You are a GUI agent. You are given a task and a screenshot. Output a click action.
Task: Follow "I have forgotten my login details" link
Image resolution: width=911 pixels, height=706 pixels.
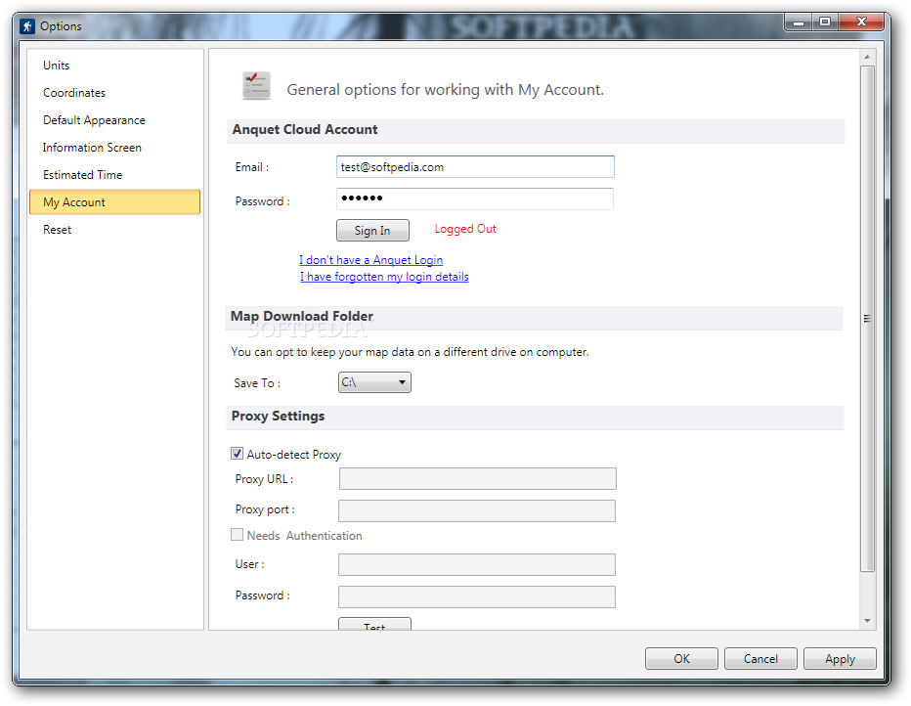click(384, 277)
